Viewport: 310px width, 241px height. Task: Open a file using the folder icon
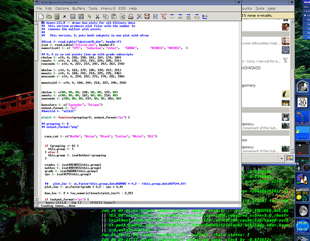click(49, 16)
